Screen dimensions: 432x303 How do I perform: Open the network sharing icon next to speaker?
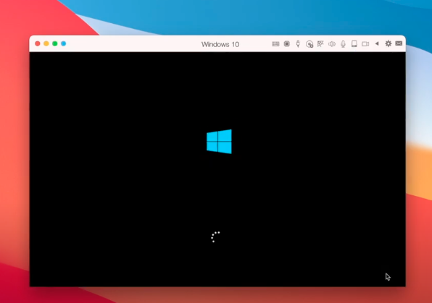320,43
